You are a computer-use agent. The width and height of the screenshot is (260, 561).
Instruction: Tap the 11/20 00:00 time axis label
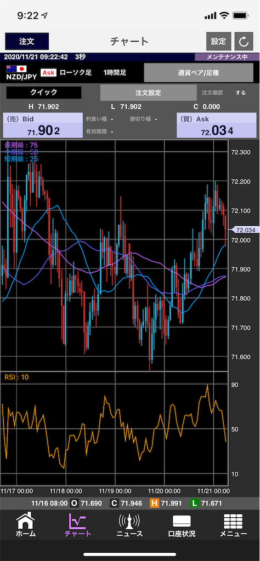pos(165,490)
